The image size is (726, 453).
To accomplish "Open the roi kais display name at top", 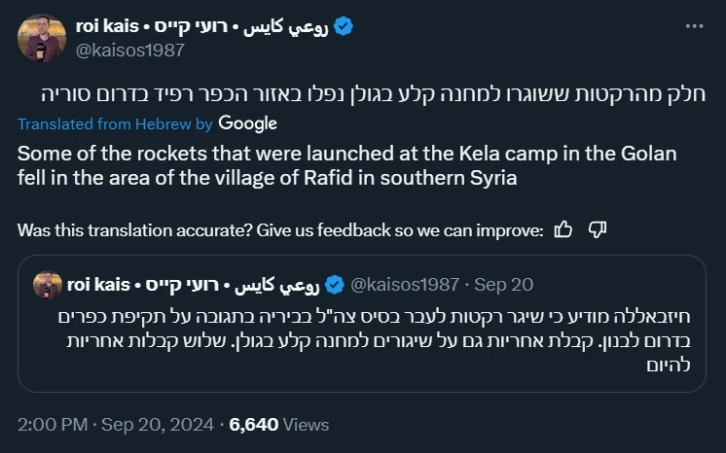I will point(202,27).
